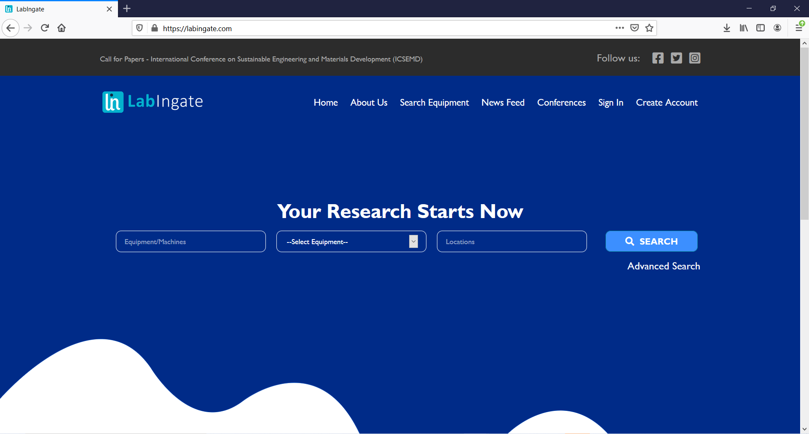Image resolution: width=809 pixels, height=434 pixels.
Task: Click the LabIngate logo
Action: (x=153, y=102)
